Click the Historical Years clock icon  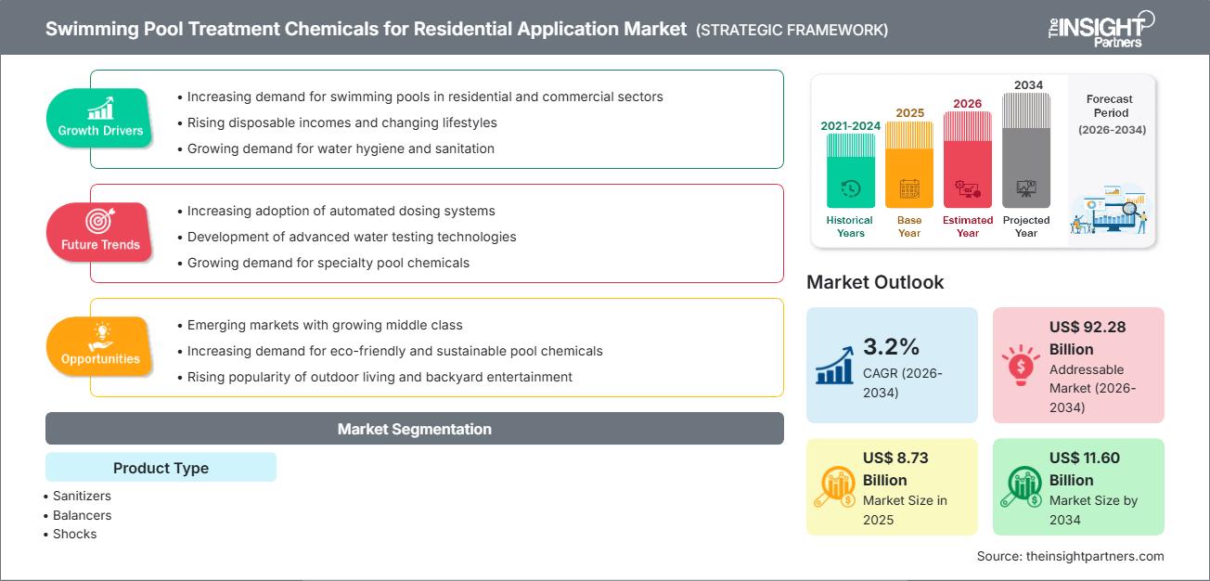(x=850, y=189)
